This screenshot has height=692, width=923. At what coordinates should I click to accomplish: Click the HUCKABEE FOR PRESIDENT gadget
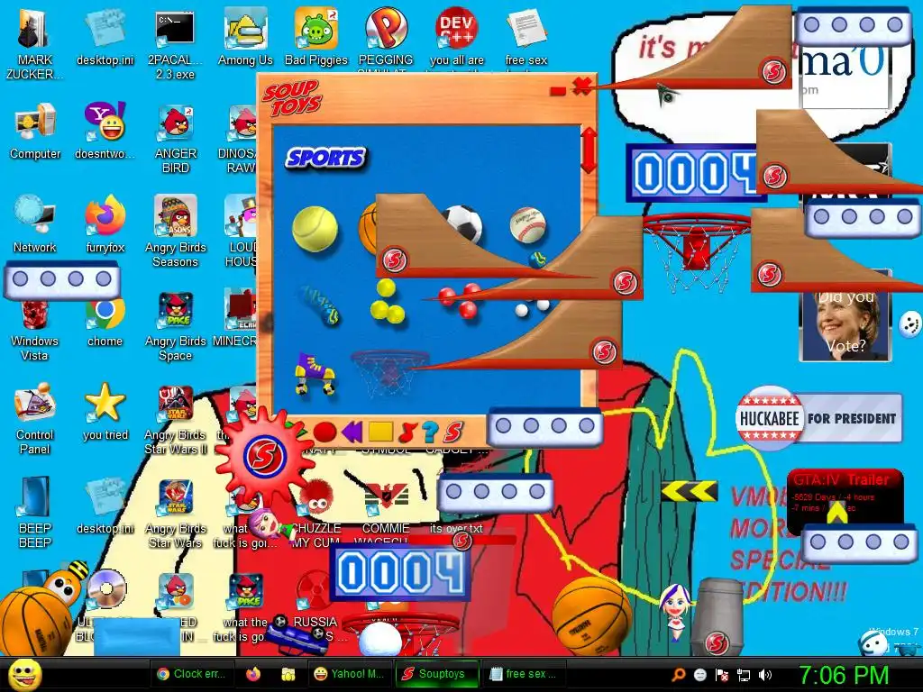click(818, 418)
